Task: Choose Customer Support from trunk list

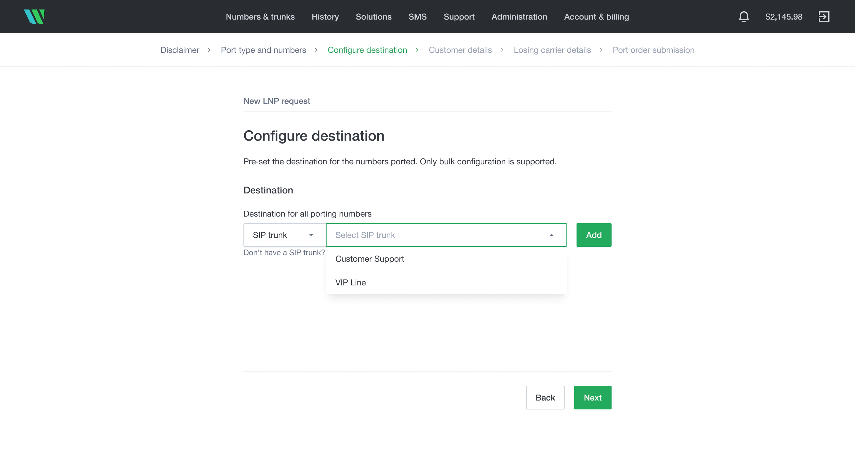Action: (369, 259)
